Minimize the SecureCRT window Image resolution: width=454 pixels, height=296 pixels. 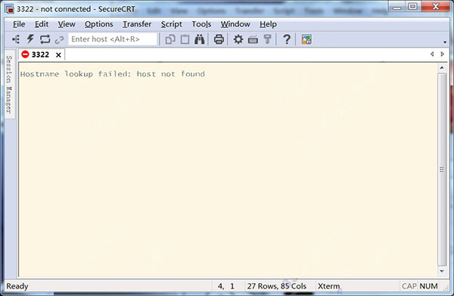pos(397,7)
